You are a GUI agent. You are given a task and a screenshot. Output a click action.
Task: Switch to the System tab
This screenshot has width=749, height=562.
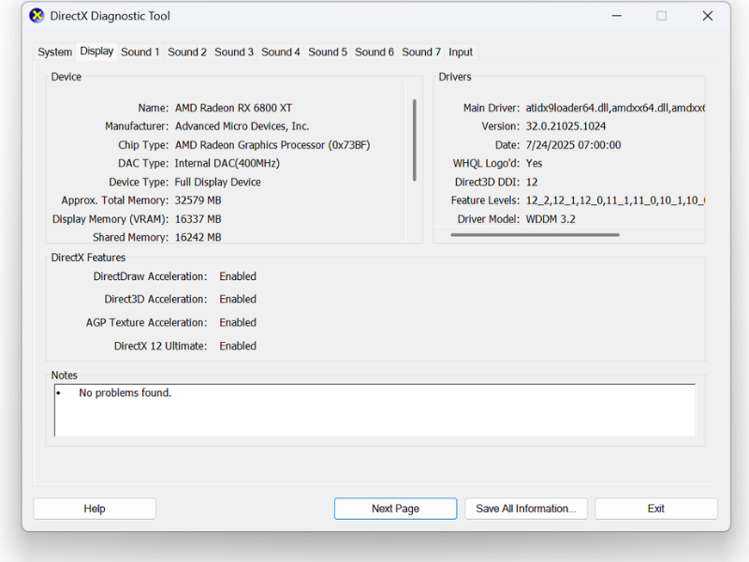[x=55, y=52]
